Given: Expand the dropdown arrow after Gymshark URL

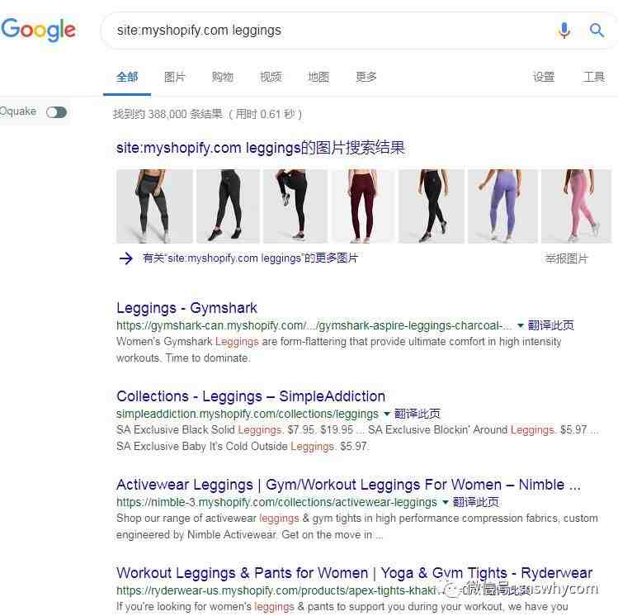Looking at the screenshot, I should 521,325.
